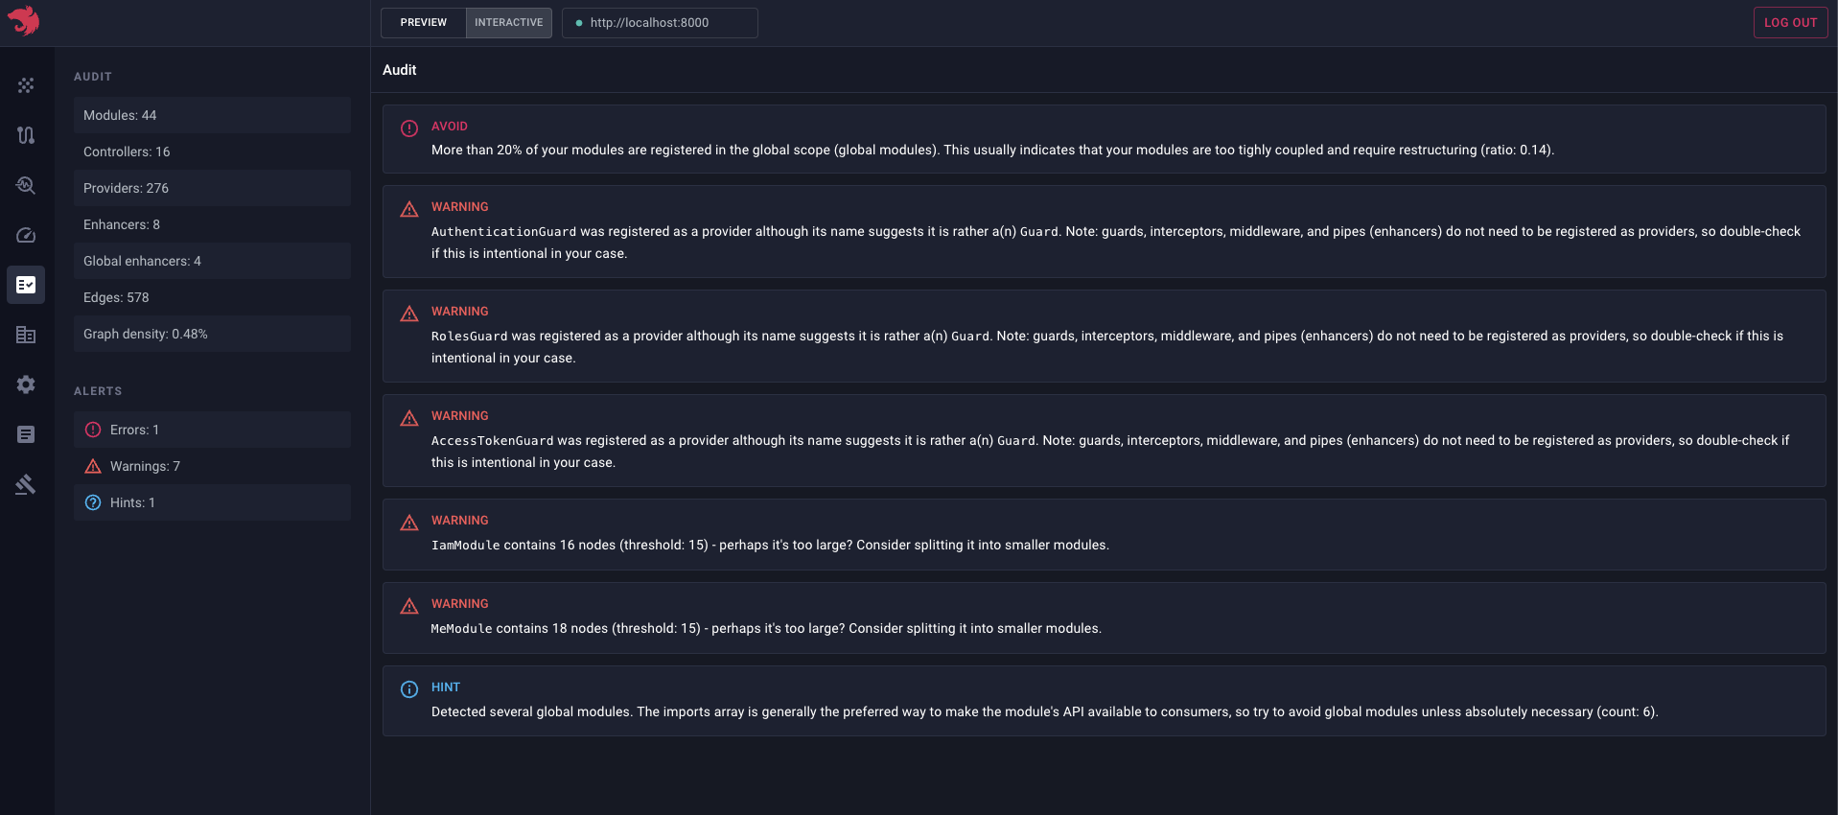
Task: Click the Hints: 1 alert label
Action: pos(132,502)
